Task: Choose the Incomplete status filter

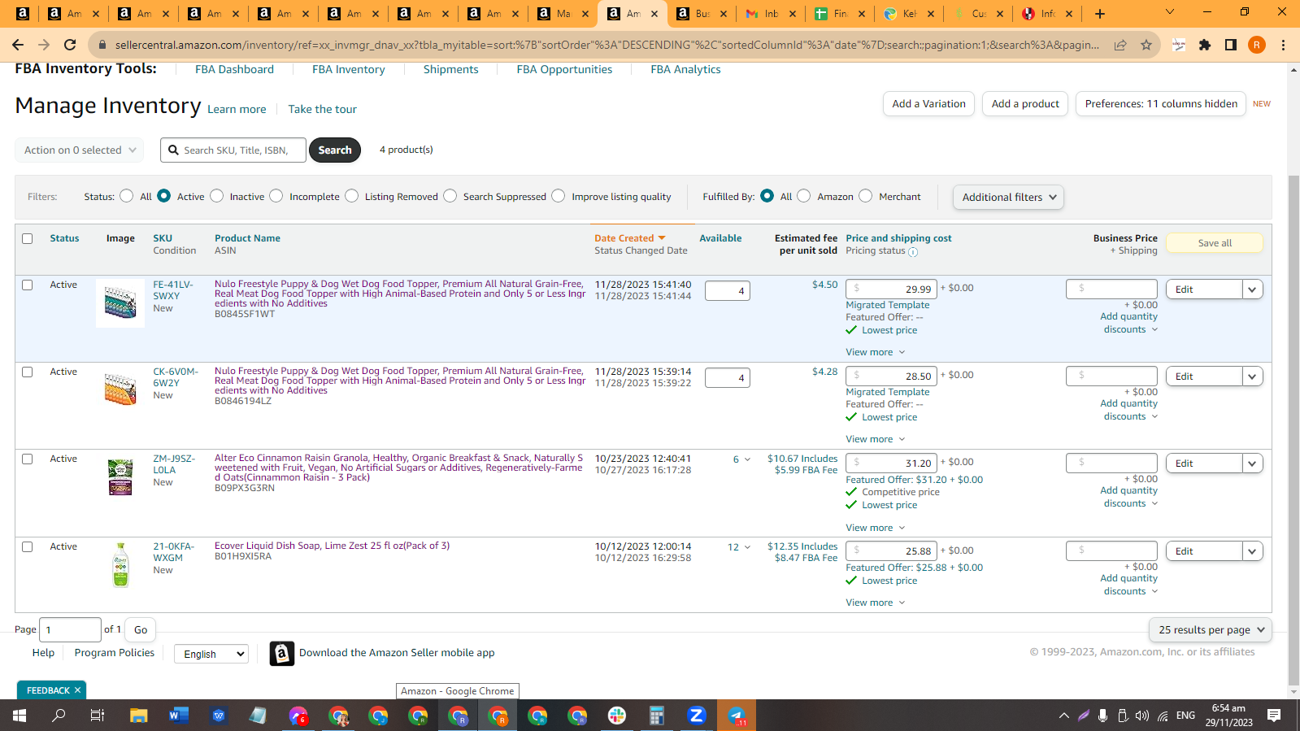Action: 276,196
